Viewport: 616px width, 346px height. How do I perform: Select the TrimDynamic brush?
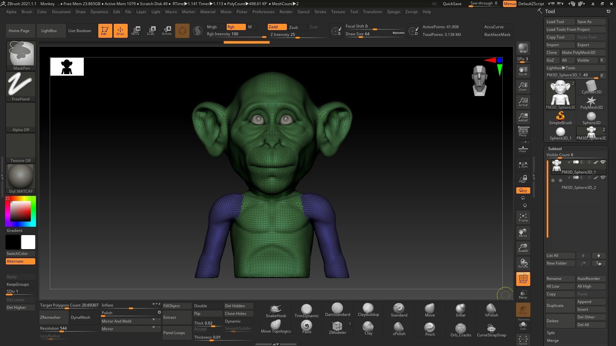[x=306, y=311]
